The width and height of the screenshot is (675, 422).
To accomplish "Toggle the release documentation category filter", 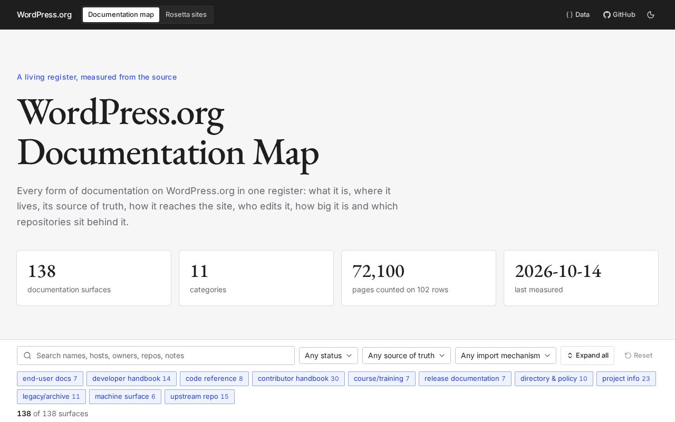I will click(465, 379).
